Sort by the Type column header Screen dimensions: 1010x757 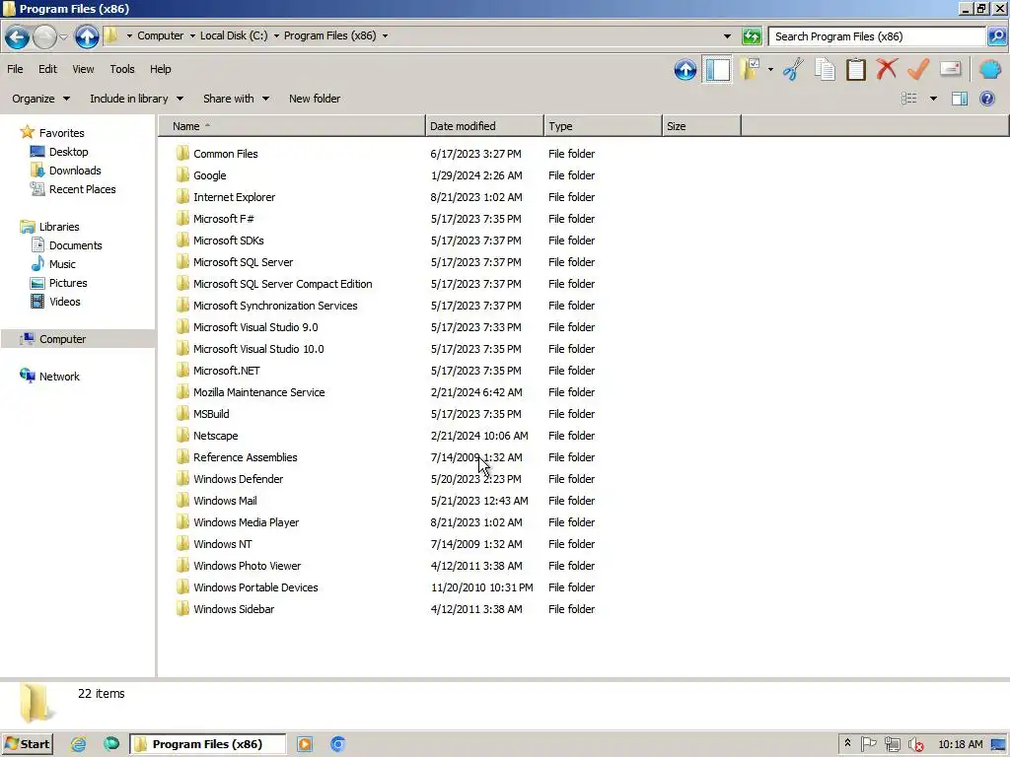click(603, 126)
